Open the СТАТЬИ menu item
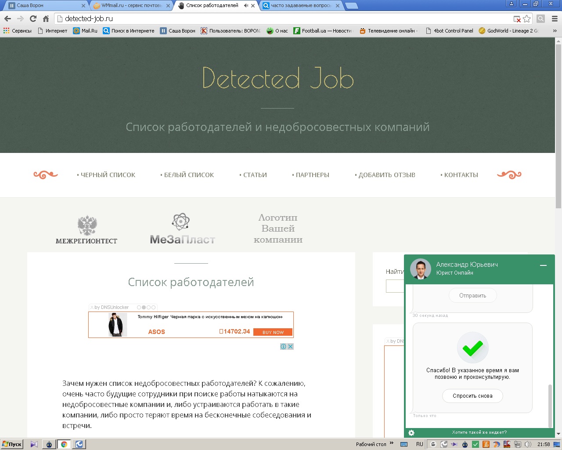562x450 pixels. click(x=253, y=175)
